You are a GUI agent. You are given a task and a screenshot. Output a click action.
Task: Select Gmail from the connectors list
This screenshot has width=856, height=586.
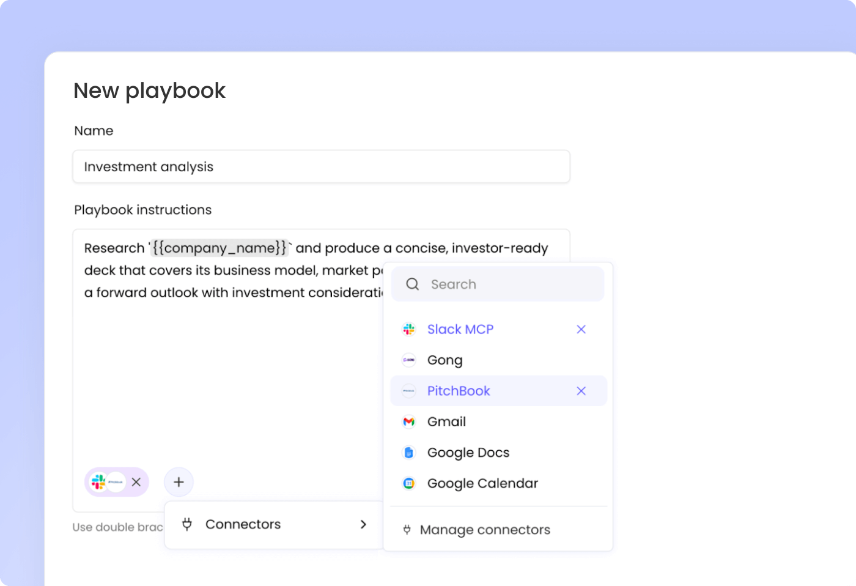pyautogui.click(x=498, y=421)
